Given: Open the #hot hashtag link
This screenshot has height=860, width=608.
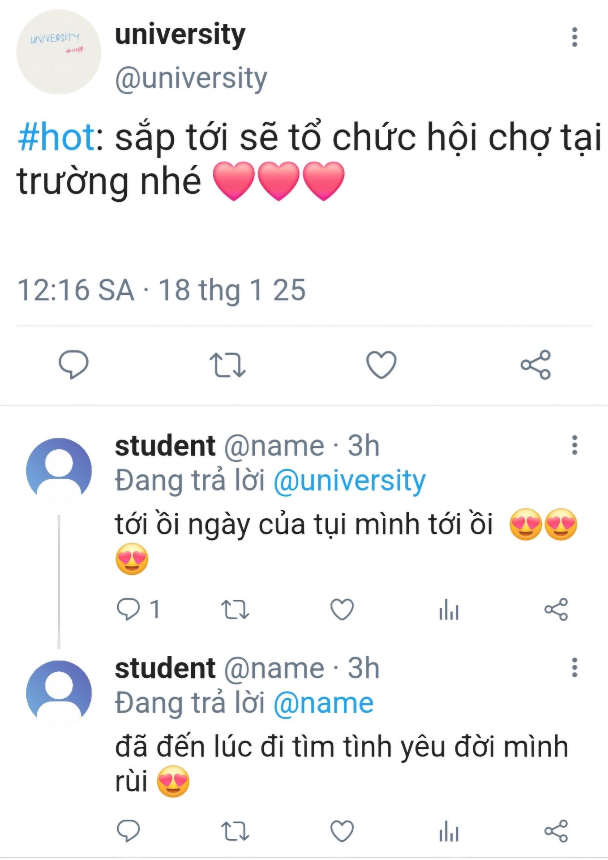Looking at the screenshot, I should pyautogui.click(x=56, y=137).
